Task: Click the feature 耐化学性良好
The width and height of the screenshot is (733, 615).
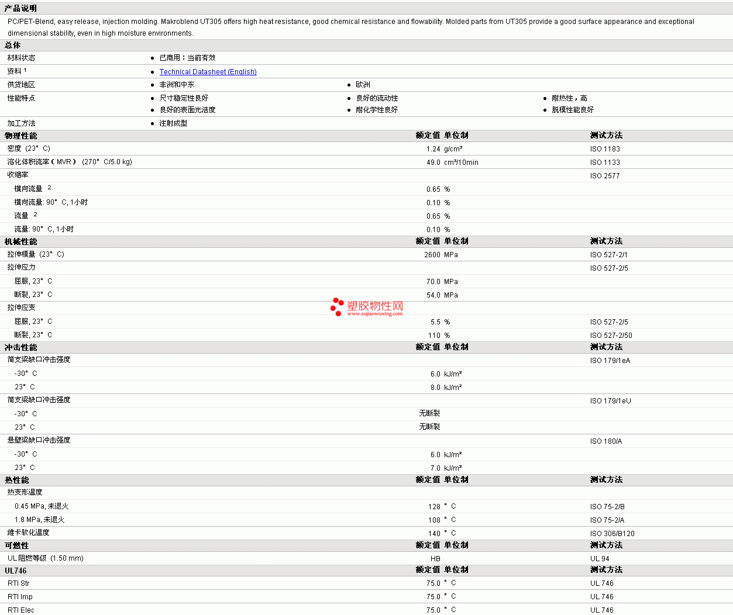Action: [377, 110]
